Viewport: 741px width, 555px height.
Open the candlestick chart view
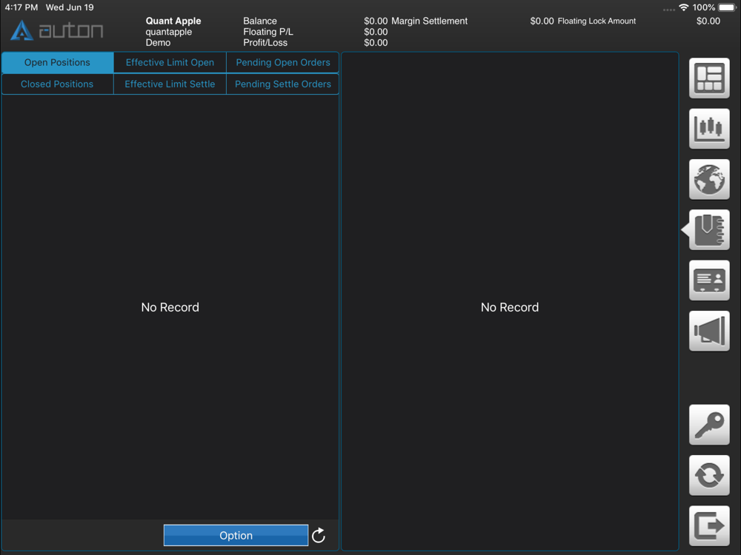(x=709, y=129)
